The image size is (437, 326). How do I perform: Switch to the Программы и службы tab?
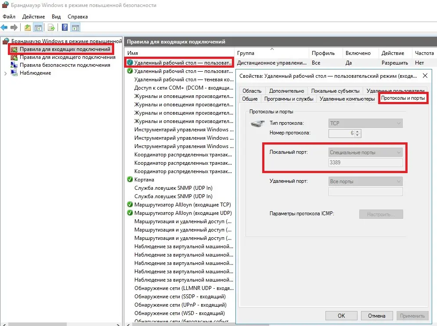click(289, 99)
